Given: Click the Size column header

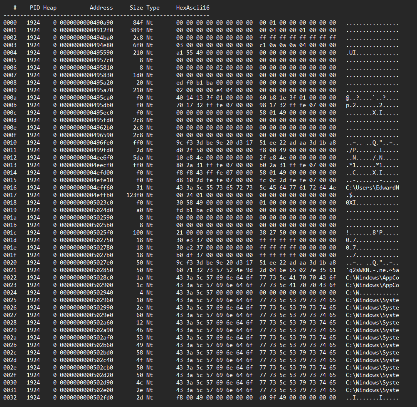Looking at the screenshot, I should click(136, 7).
